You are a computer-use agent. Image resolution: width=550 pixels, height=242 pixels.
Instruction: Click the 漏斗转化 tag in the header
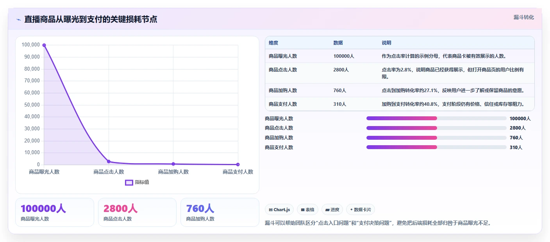[x=523, y=17]
